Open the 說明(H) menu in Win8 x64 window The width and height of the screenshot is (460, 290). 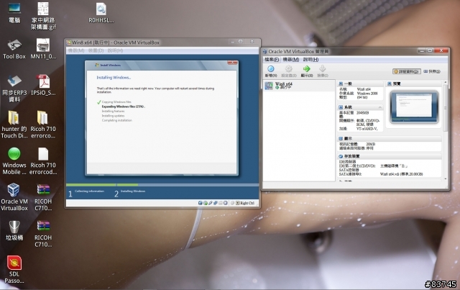[115, 50]
